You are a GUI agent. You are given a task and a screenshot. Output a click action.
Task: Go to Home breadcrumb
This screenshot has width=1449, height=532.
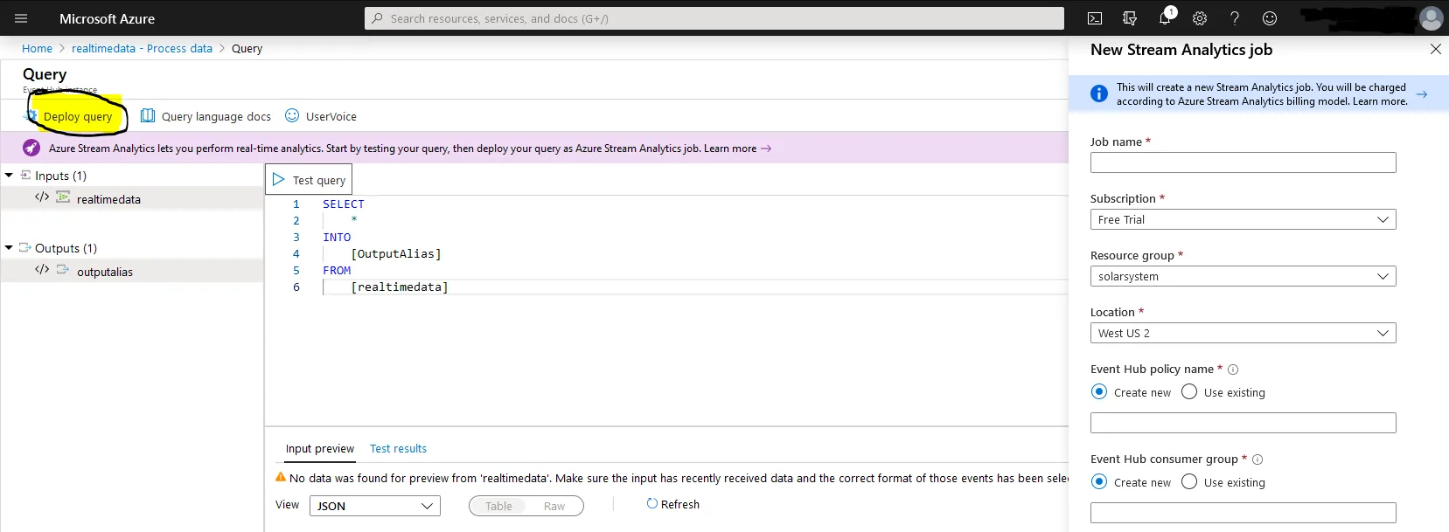(x=37, y=48)
